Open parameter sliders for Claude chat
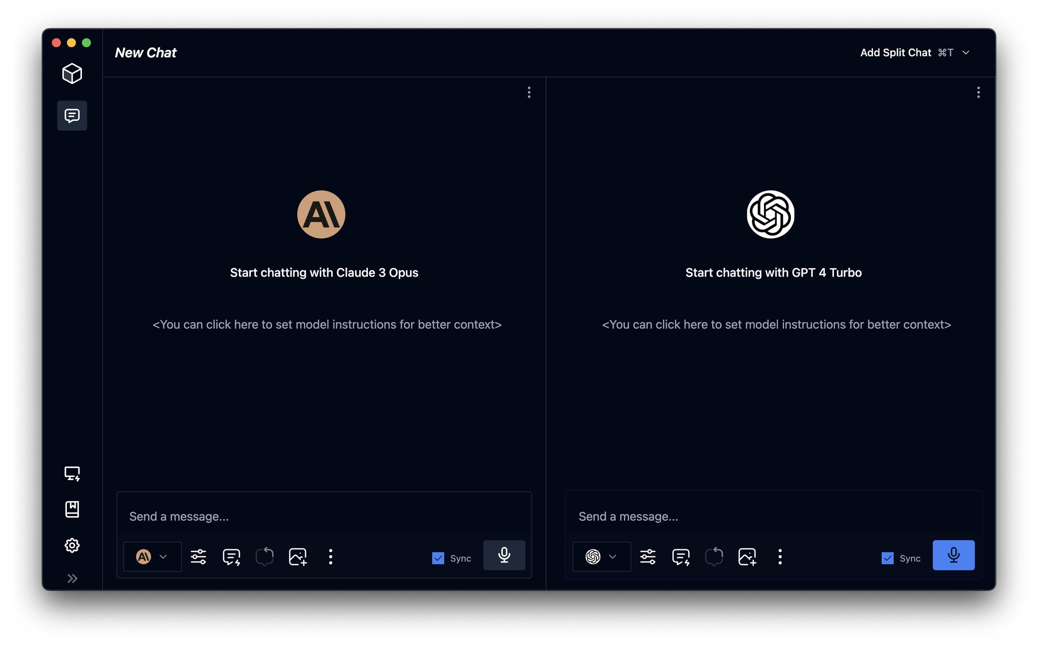 click(198, 557)
